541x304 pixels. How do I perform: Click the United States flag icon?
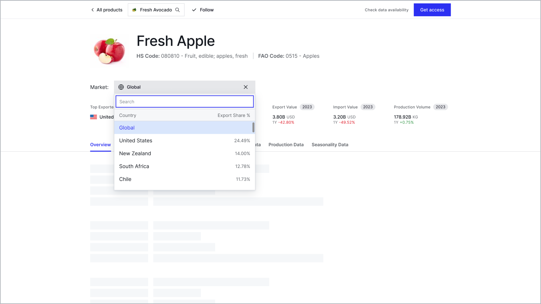click(x=94, y=117)
